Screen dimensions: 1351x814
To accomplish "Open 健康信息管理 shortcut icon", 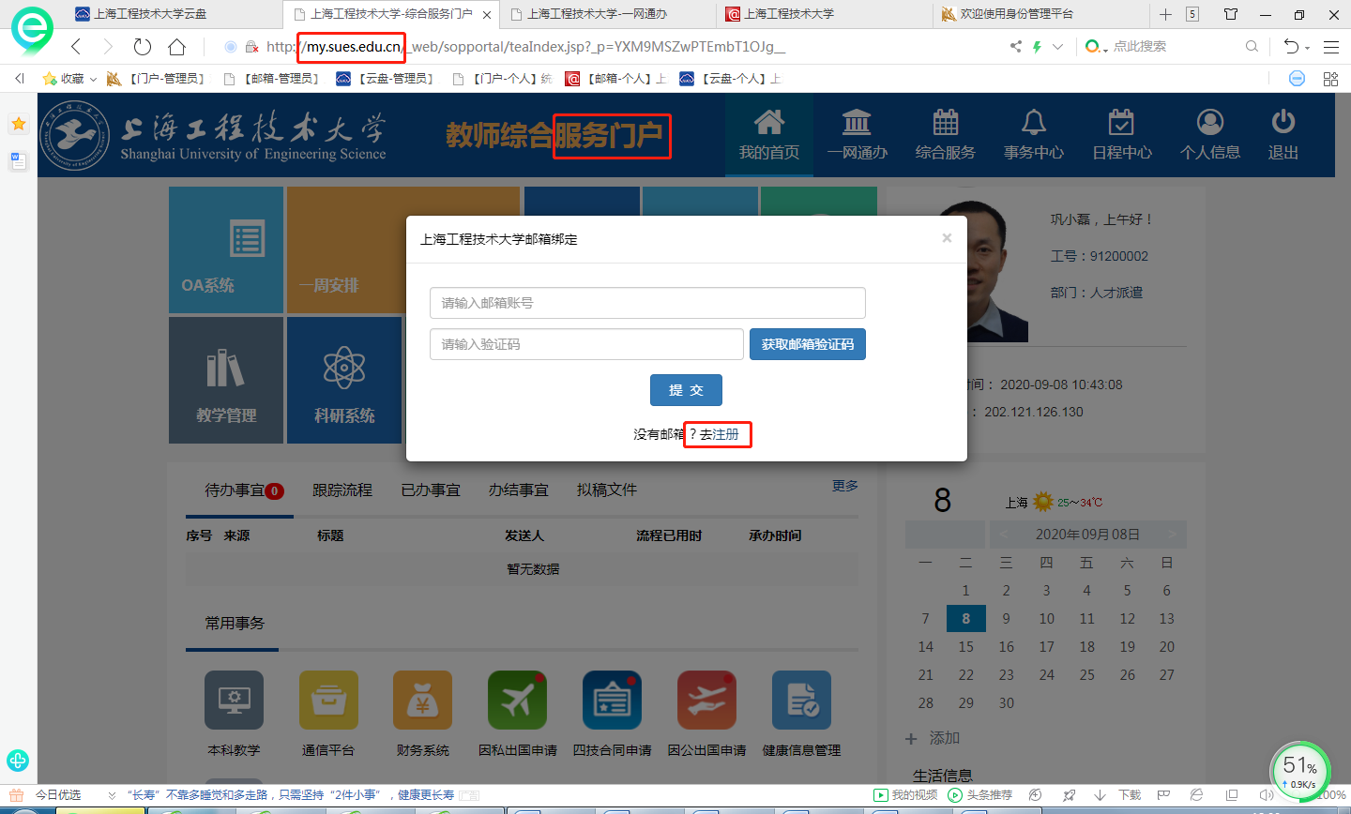I will 801,700.
